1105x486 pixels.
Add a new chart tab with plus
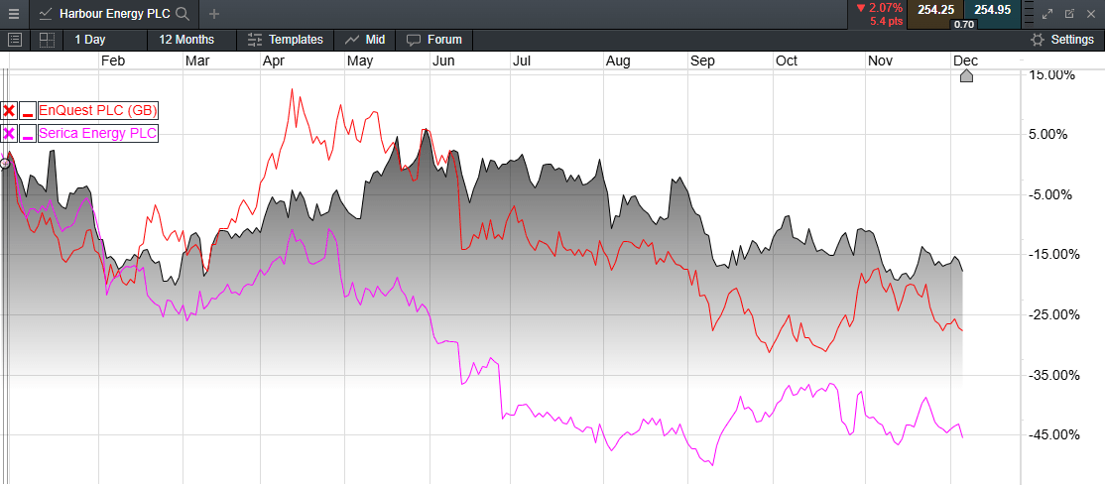click(214, 13)
